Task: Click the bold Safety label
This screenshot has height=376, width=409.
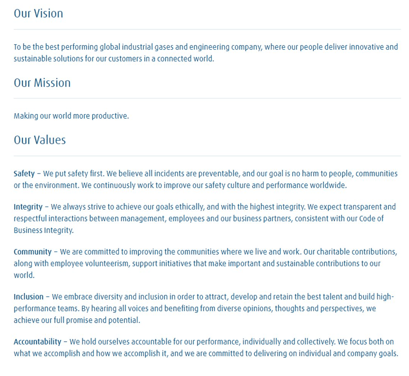Action: pos(24,174)
